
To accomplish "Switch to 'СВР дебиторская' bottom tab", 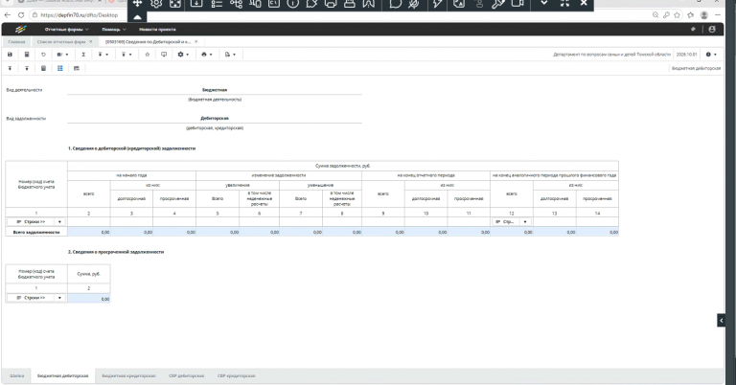I will pos(186,376).
